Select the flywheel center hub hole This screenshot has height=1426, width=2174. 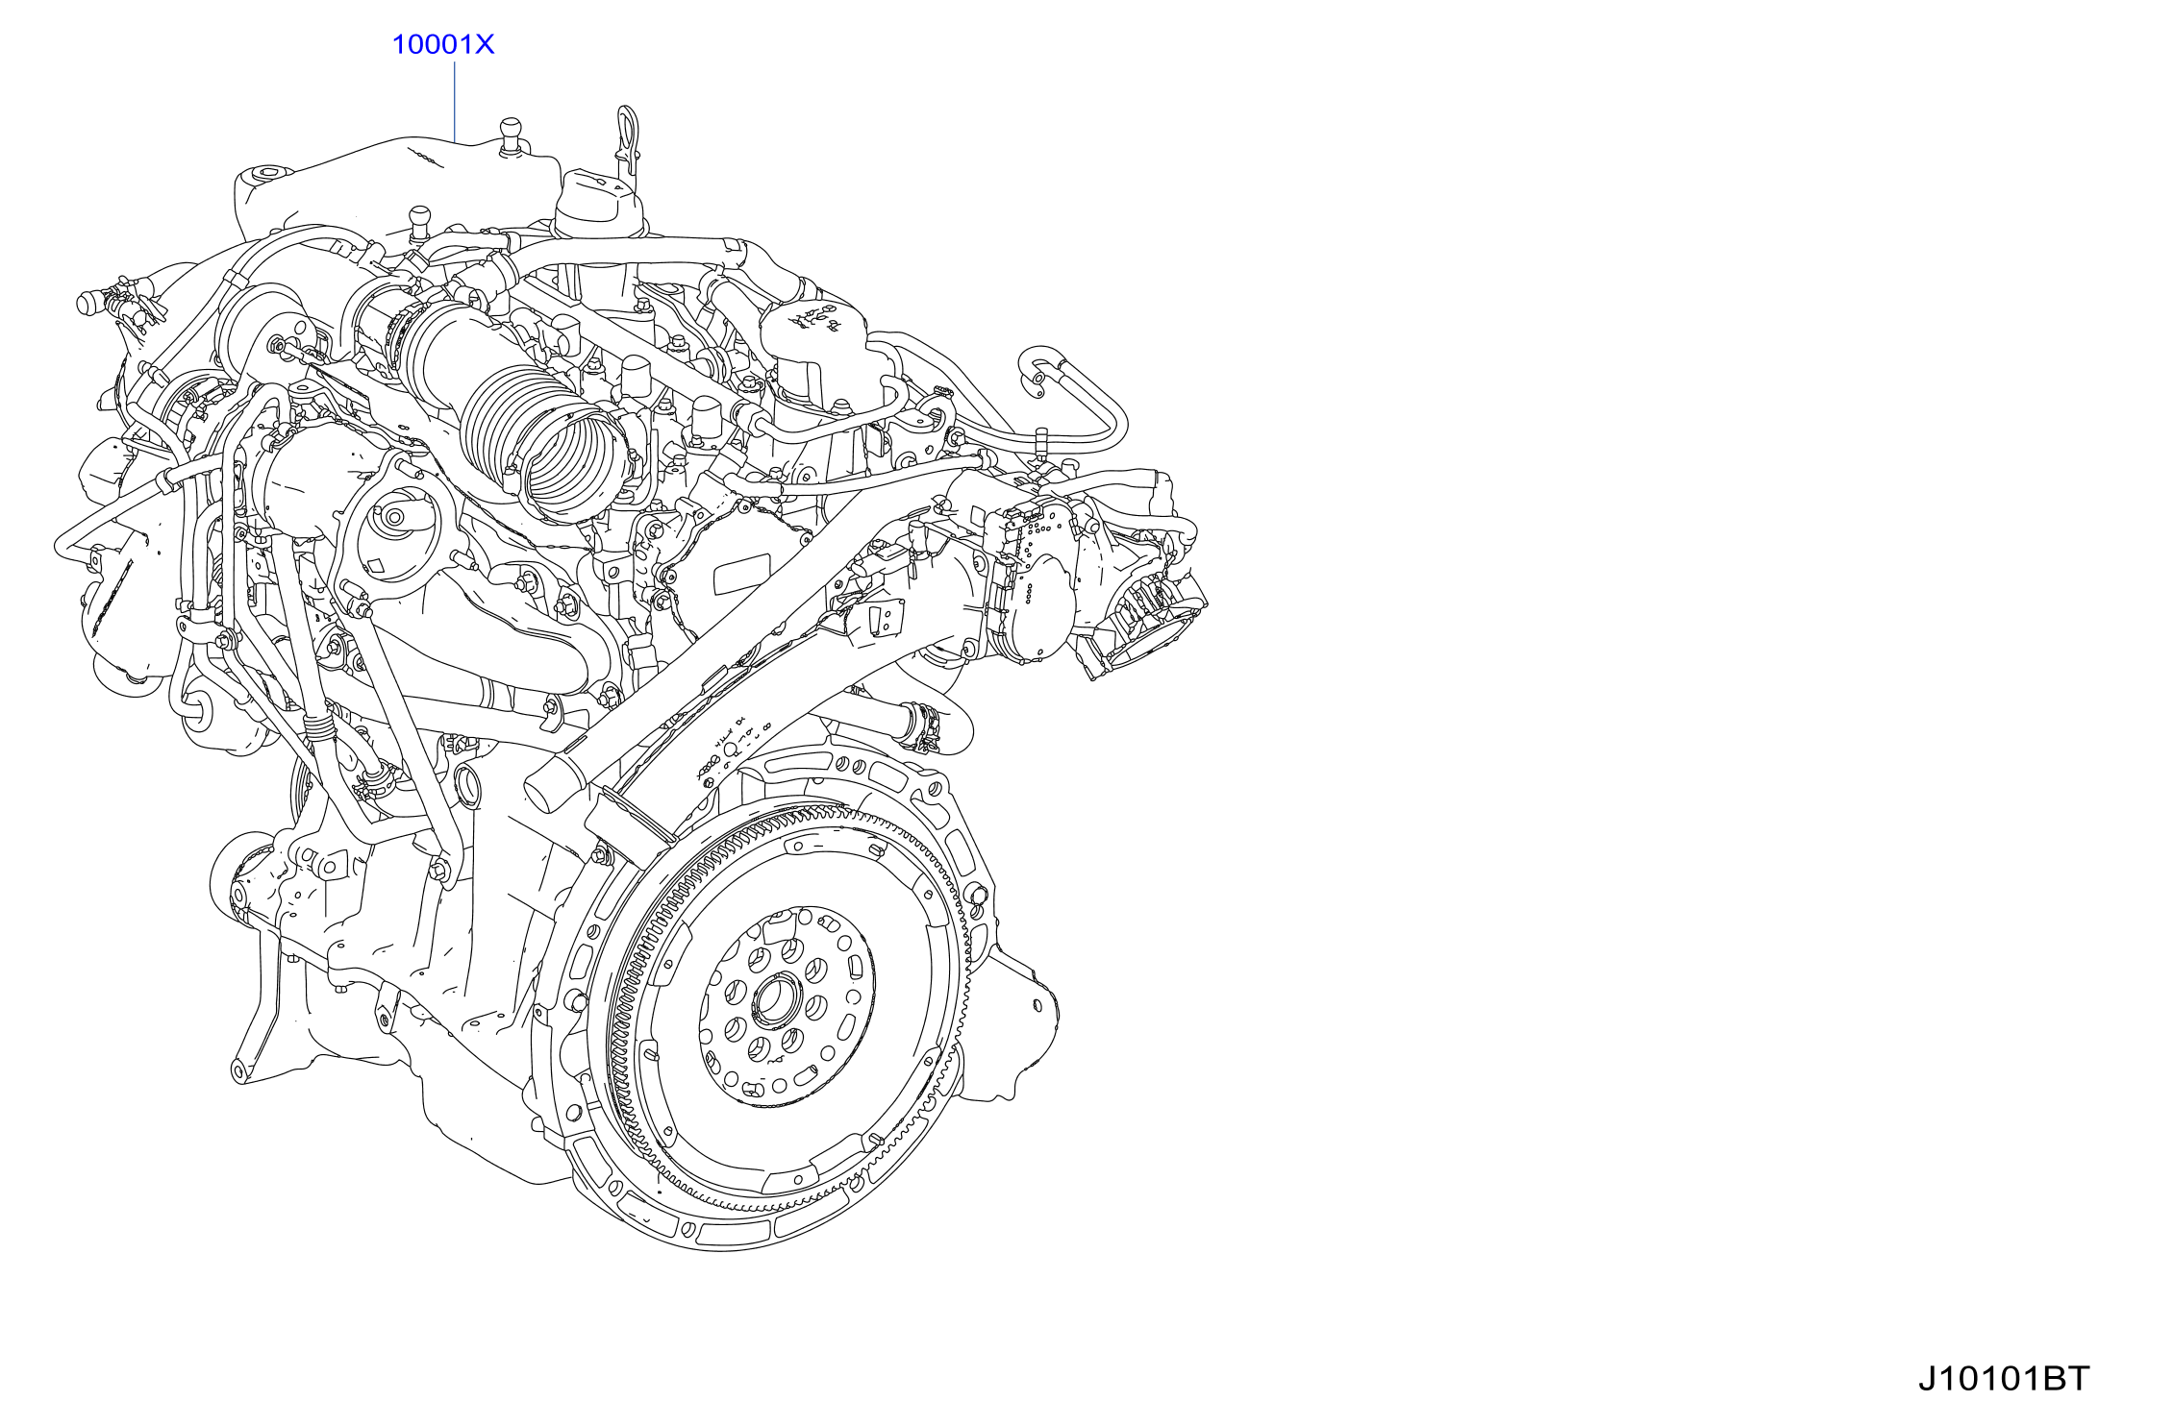[x=776, y=1001]
